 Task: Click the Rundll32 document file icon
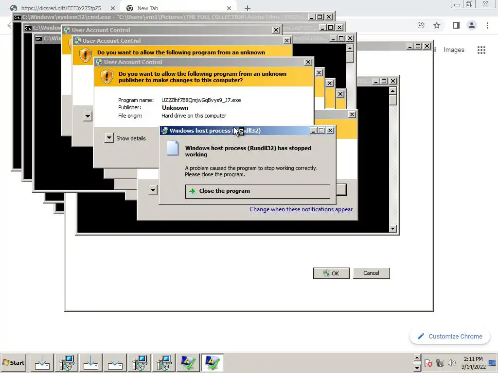tap(173, 148)
